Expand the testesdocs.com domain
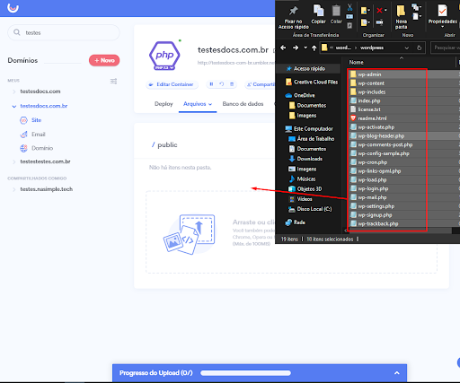The image size is (460, 383). click(14, 91)
